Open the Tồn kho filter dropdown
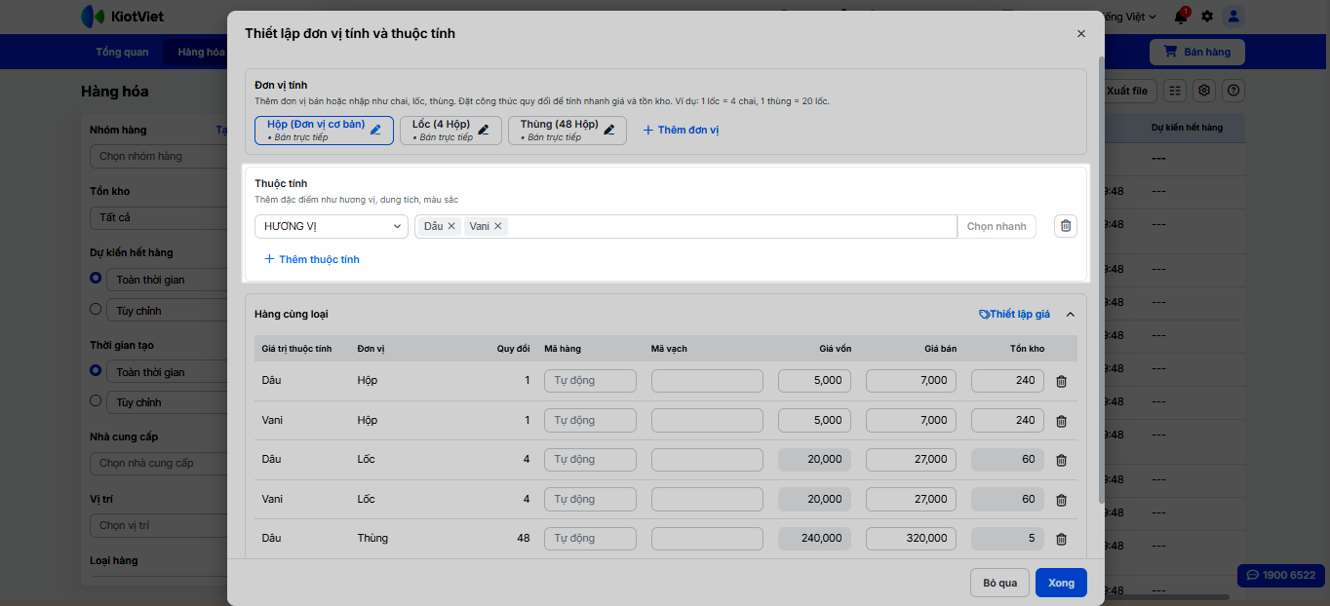 pos(156,217)
